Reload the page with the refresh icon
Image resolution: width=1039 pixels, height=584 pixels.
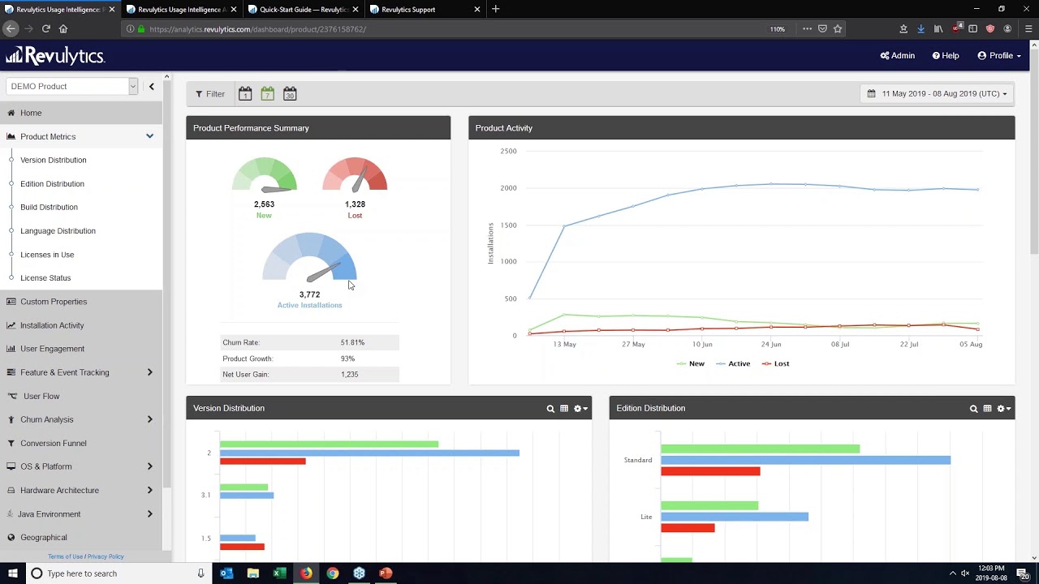(46, 28)
